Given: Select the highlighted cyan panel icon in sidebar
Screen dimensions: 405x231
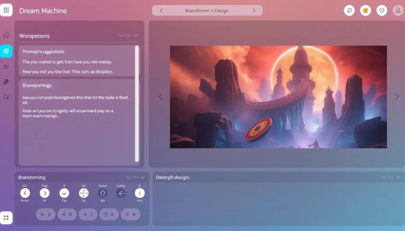Looking at the screenshot, I should (6, 51).
